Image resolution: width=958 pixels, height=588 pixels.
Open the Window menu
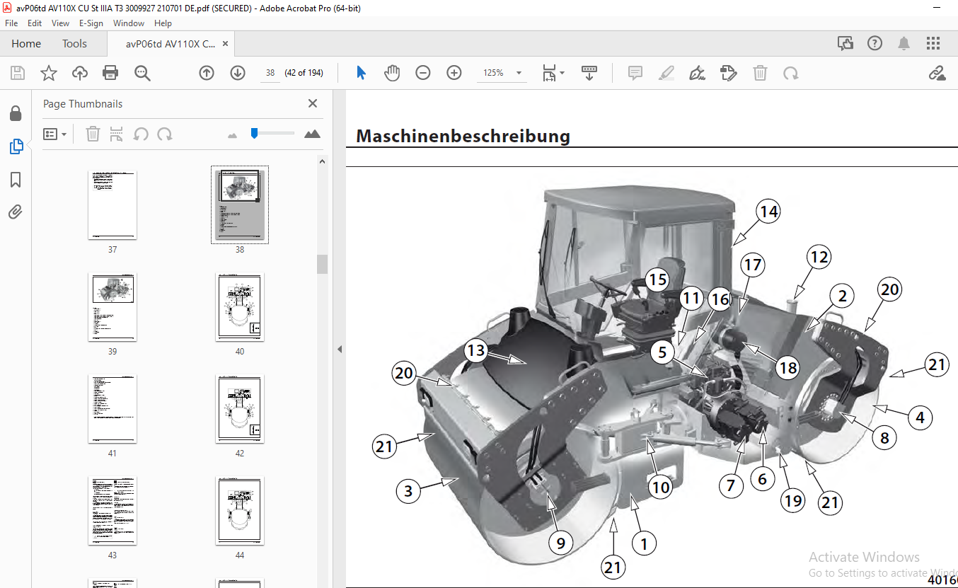(129, 23)
